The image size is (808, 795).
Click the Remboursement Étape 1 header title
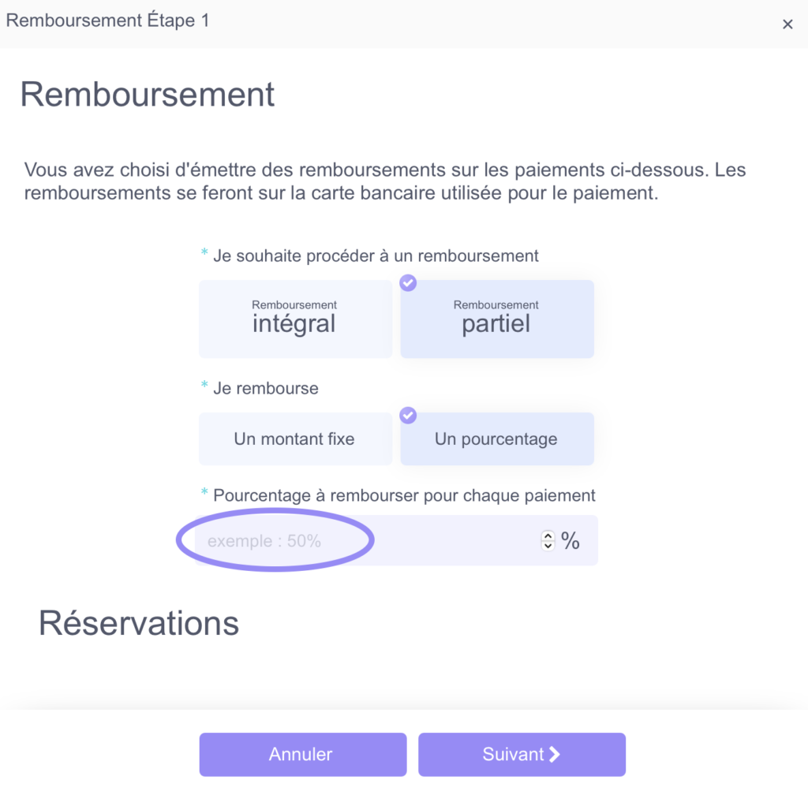point(107,21)
